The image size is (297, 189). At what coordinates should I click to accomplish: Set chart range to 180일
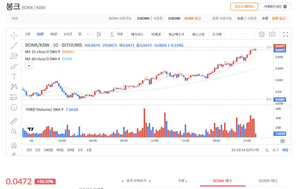tap(48, 150)
